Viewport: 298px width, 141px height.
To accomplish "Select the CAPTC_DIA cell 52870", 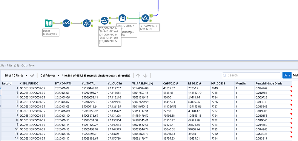I will tap(175, 97).
